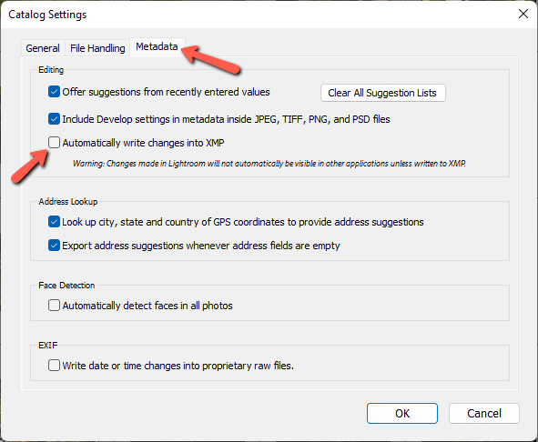Enable Automatically write changes into XMP
The height and width of the screenshot is (442, 538).
point(55,142)
